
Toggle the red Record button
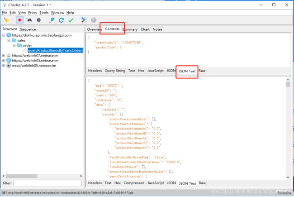[x=20, y=20]
